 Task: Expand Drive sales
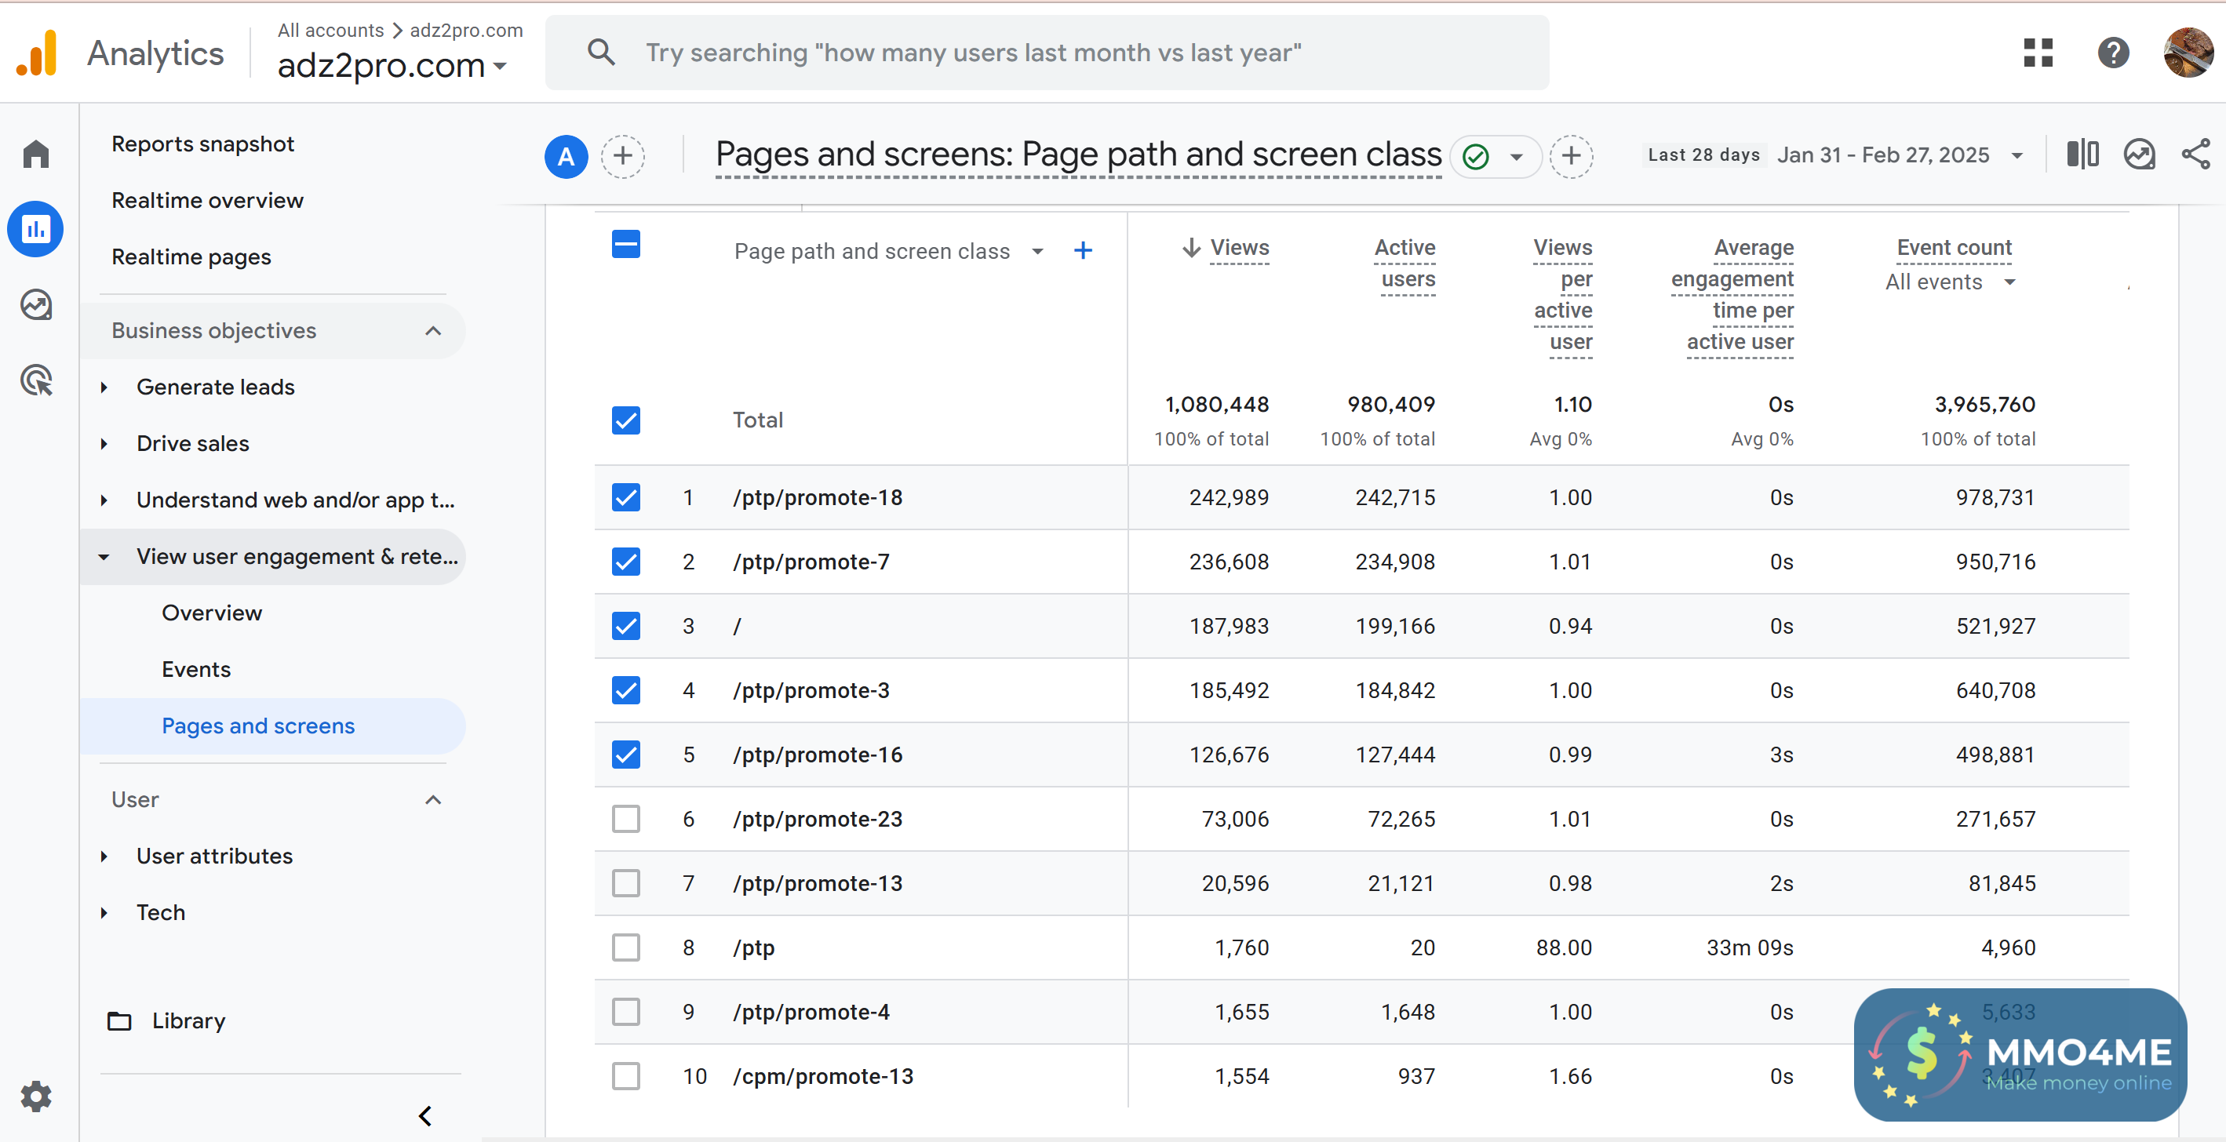[x=104, y=444]
